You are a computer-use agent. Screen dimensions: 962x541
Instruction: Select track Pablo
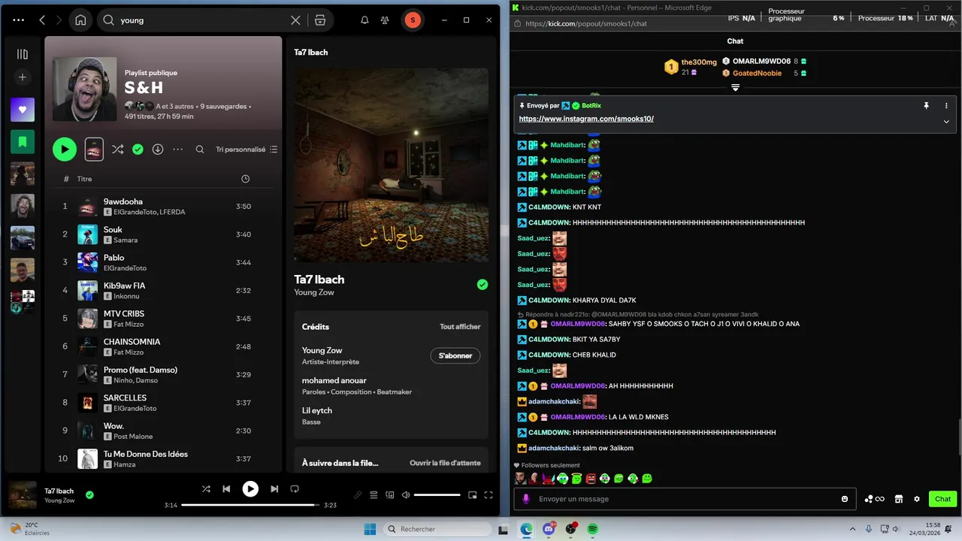pos(163,262)
